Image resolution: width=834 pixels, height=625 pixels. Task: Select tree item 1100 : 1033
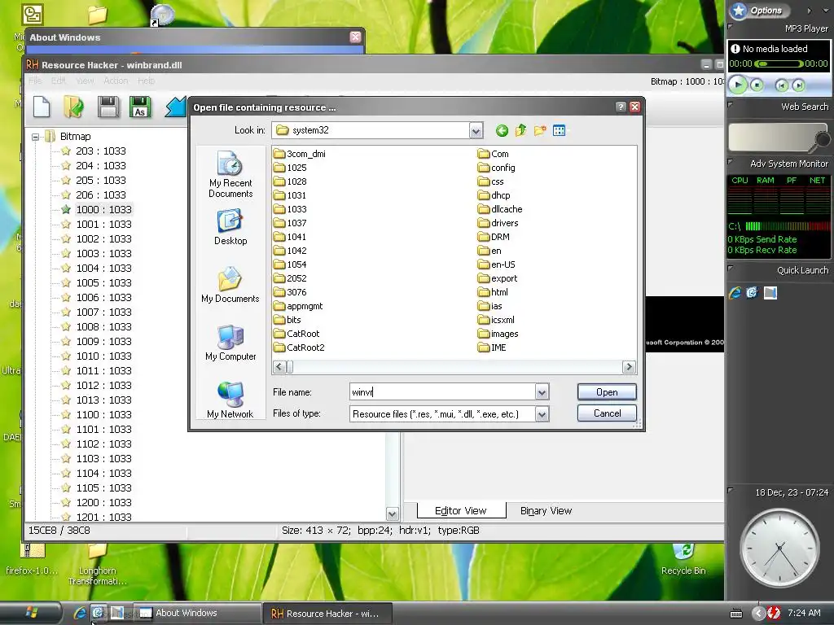point(103,414)
